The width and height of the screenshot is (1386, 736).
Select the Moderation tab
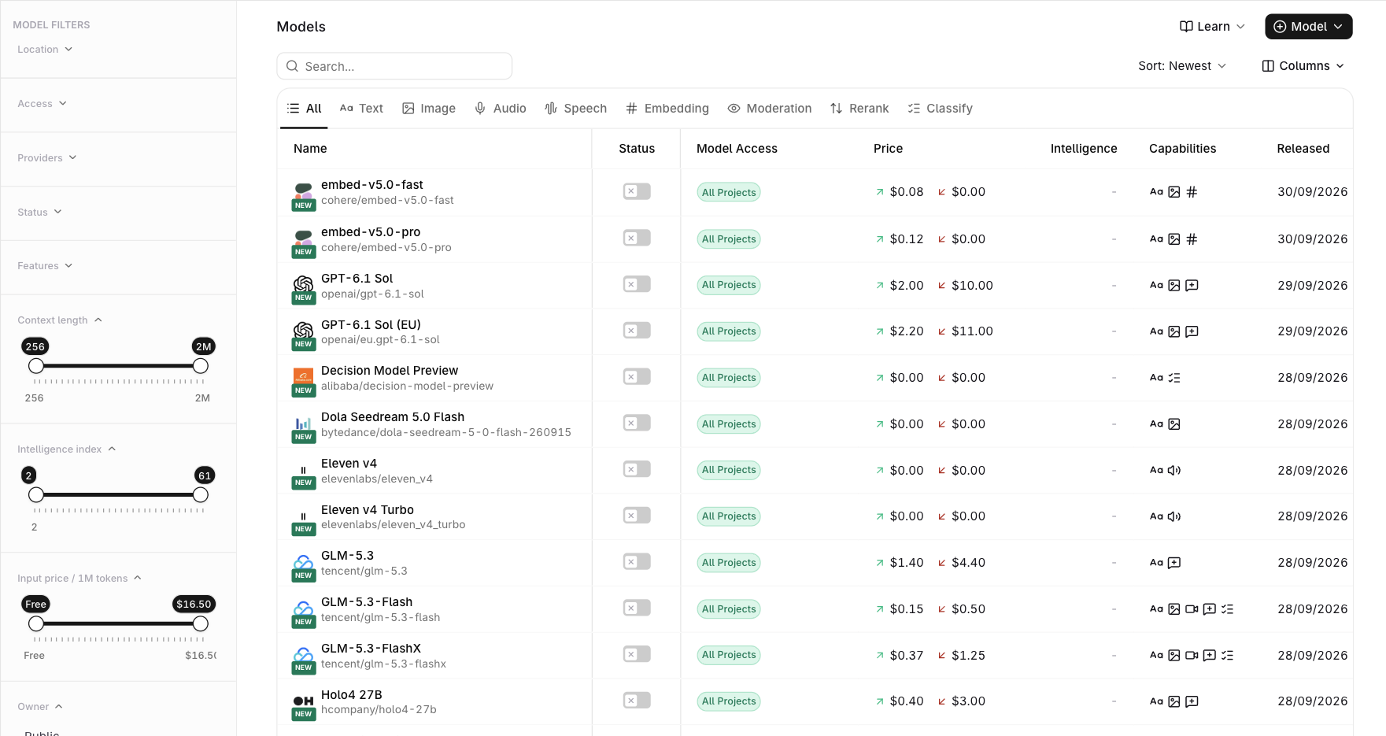pyautogui.click(x=770, y=109)
